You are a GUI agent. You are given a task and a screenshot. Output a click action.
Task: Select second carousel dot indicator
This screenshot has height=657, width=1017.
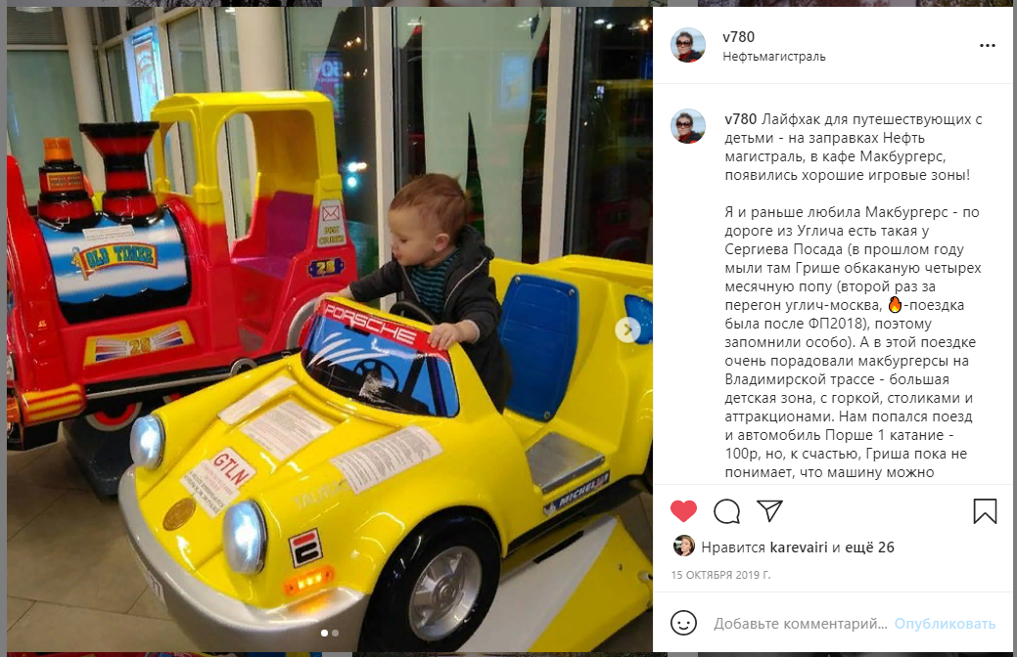[335, 633]
